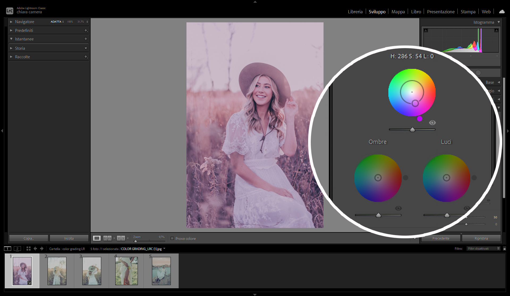This screenshot has width=510, height=296.
Task: Open the Filtri disattivati filter dropdown
Action: (x=483, y=249)
